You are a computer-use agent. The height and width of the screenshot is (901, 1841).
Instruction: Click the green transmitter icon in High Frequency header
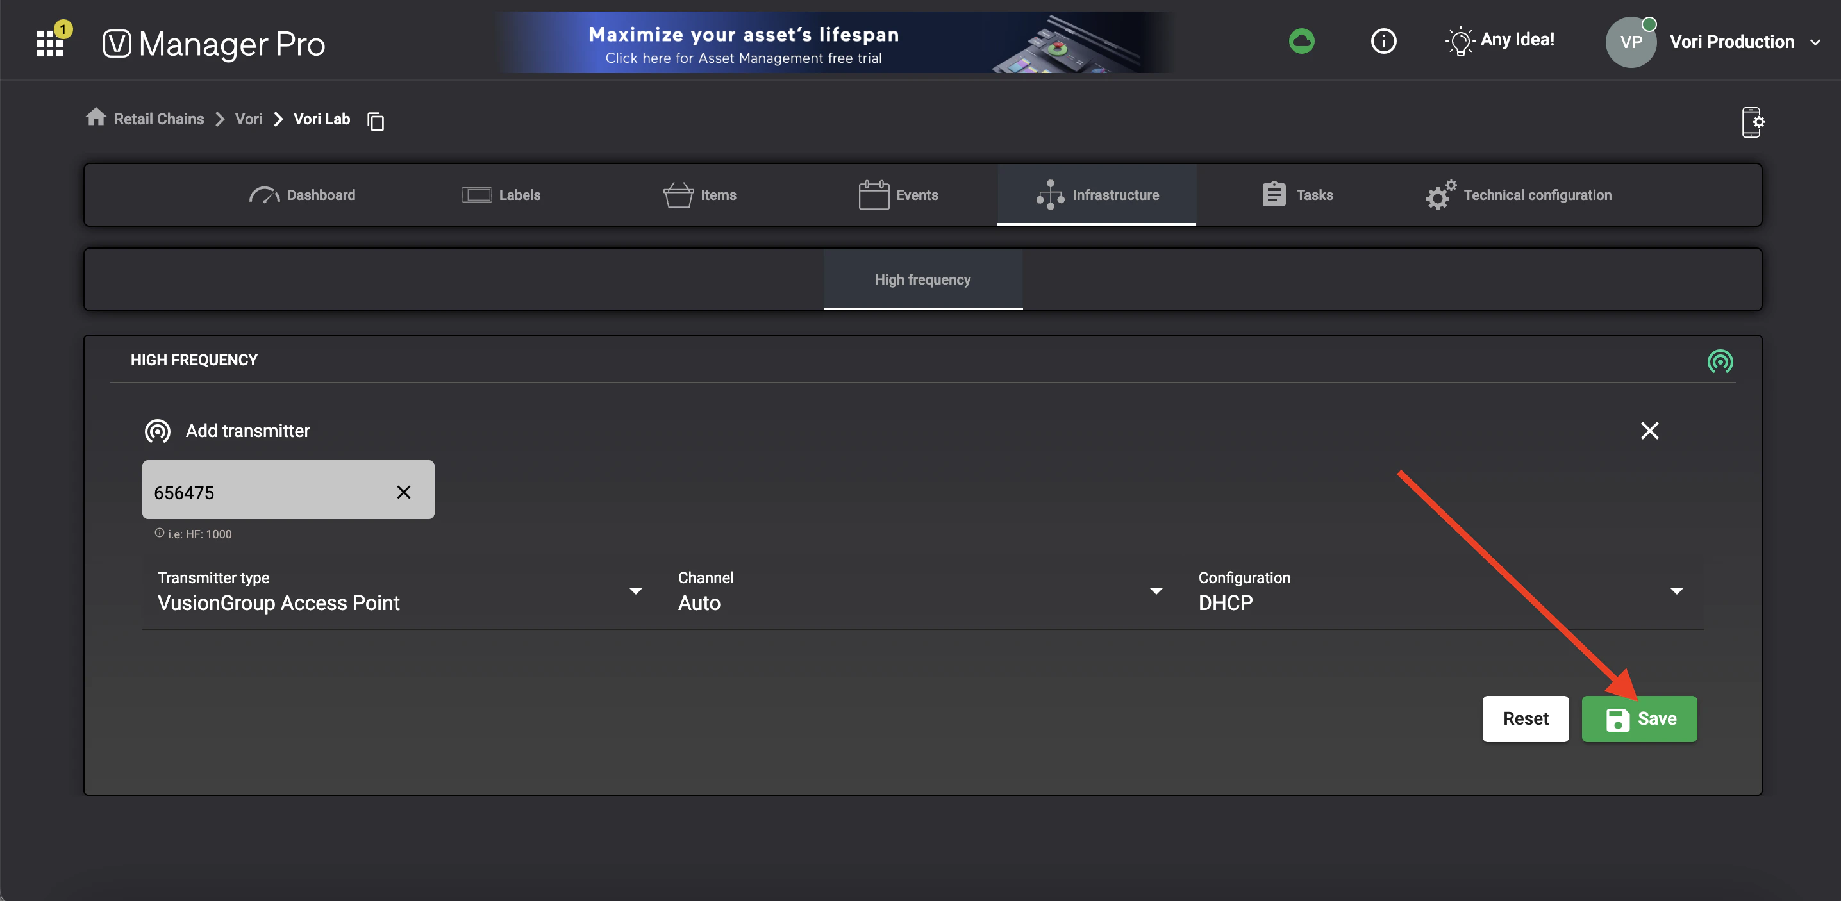pyautogui.click(x=1719, y=361)
